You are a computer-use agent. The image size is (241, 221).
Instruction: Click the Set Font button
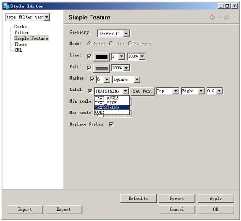tap(142, 91)
